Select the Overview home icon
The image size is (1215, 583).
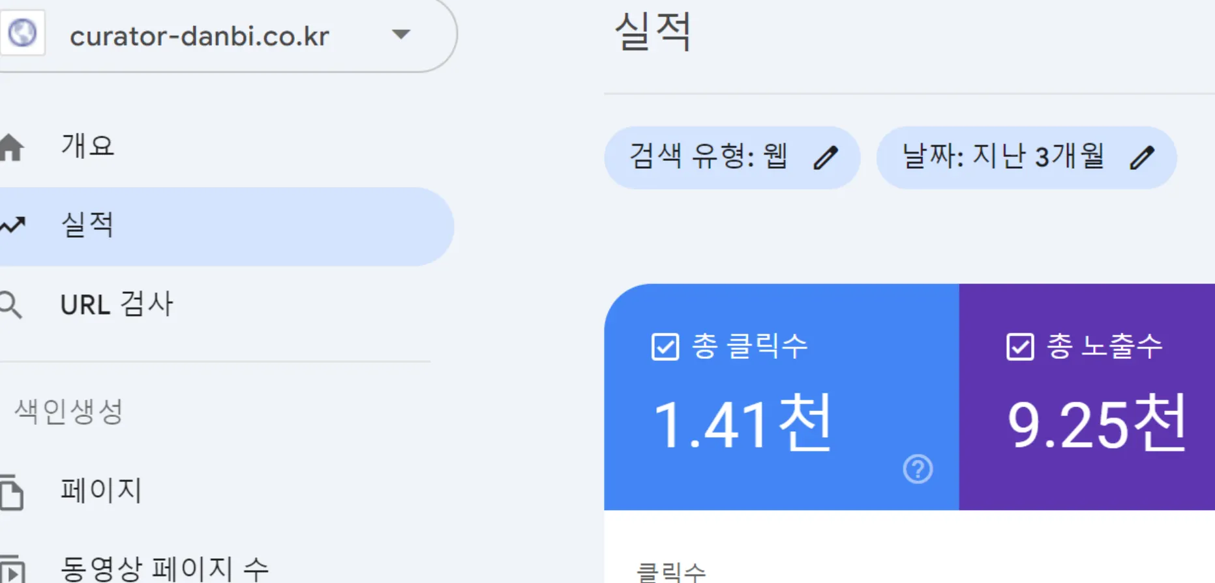pos(13,147)
